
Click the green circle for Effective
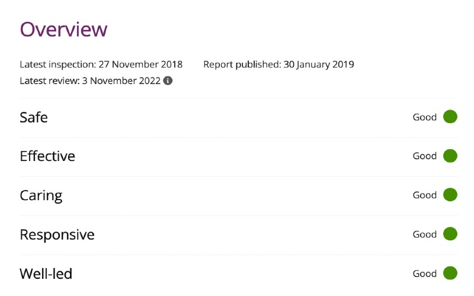pos(450,156)
